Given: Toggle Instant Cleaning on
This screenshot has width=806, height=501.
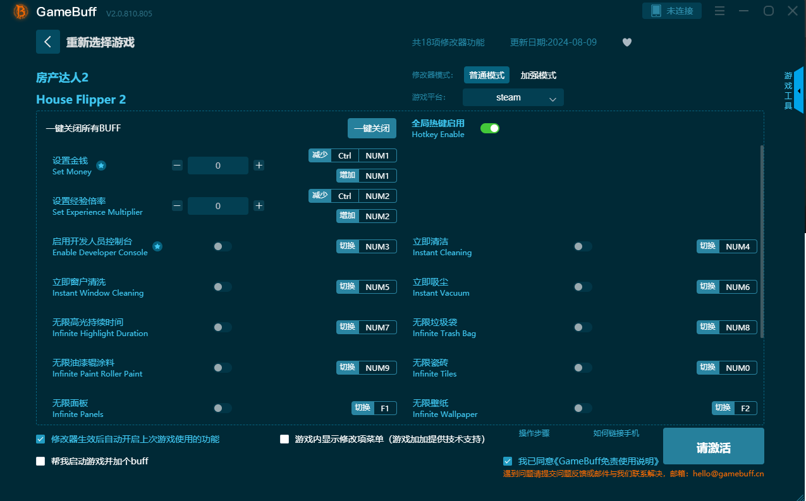Looking at the screenshot, I should pos(582,246).
